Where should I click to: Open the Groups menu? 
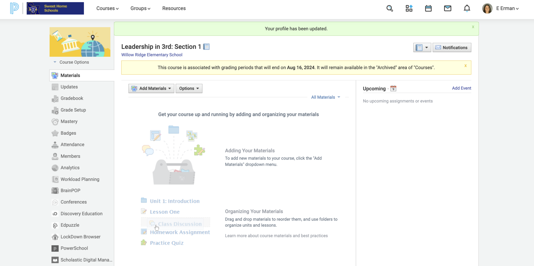[x=140, y=8]
